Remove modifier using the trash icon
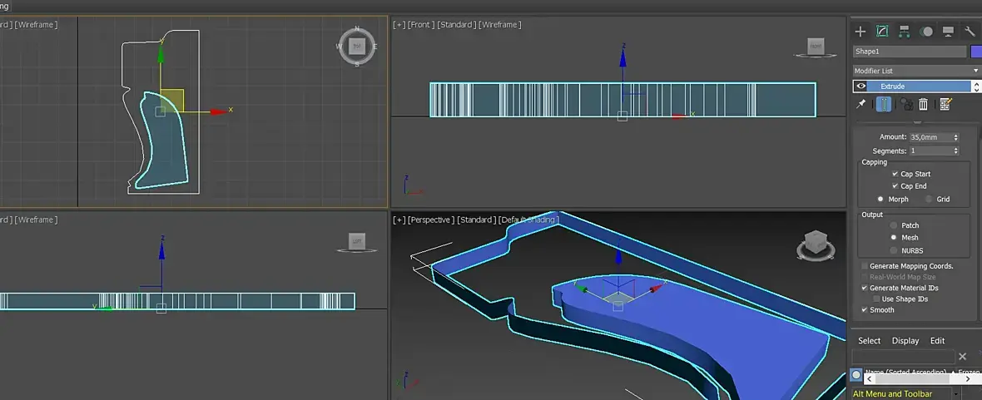Viewport: 982px width, 400px height. click(x=924, y=104)
